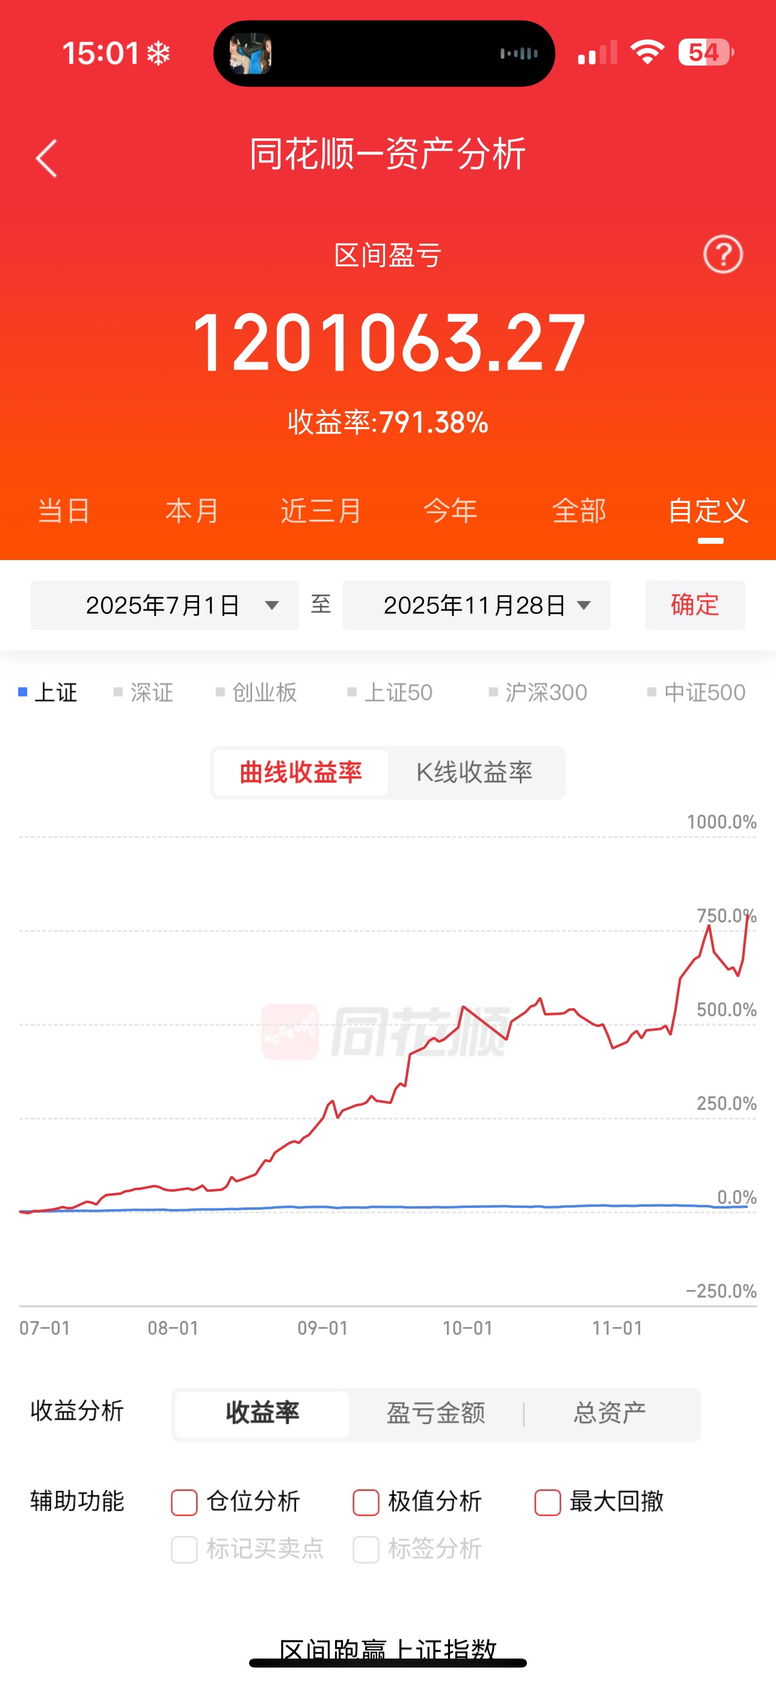Click the 确定 button
Image resolution: width=776 pixels, height=1682 pixels.
click(x=695, y=605)
